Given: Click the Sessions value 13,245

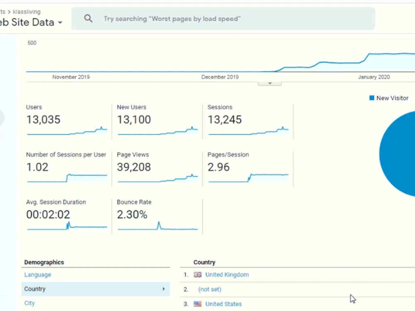Looking at the screenshot, I should click(225, 119).
